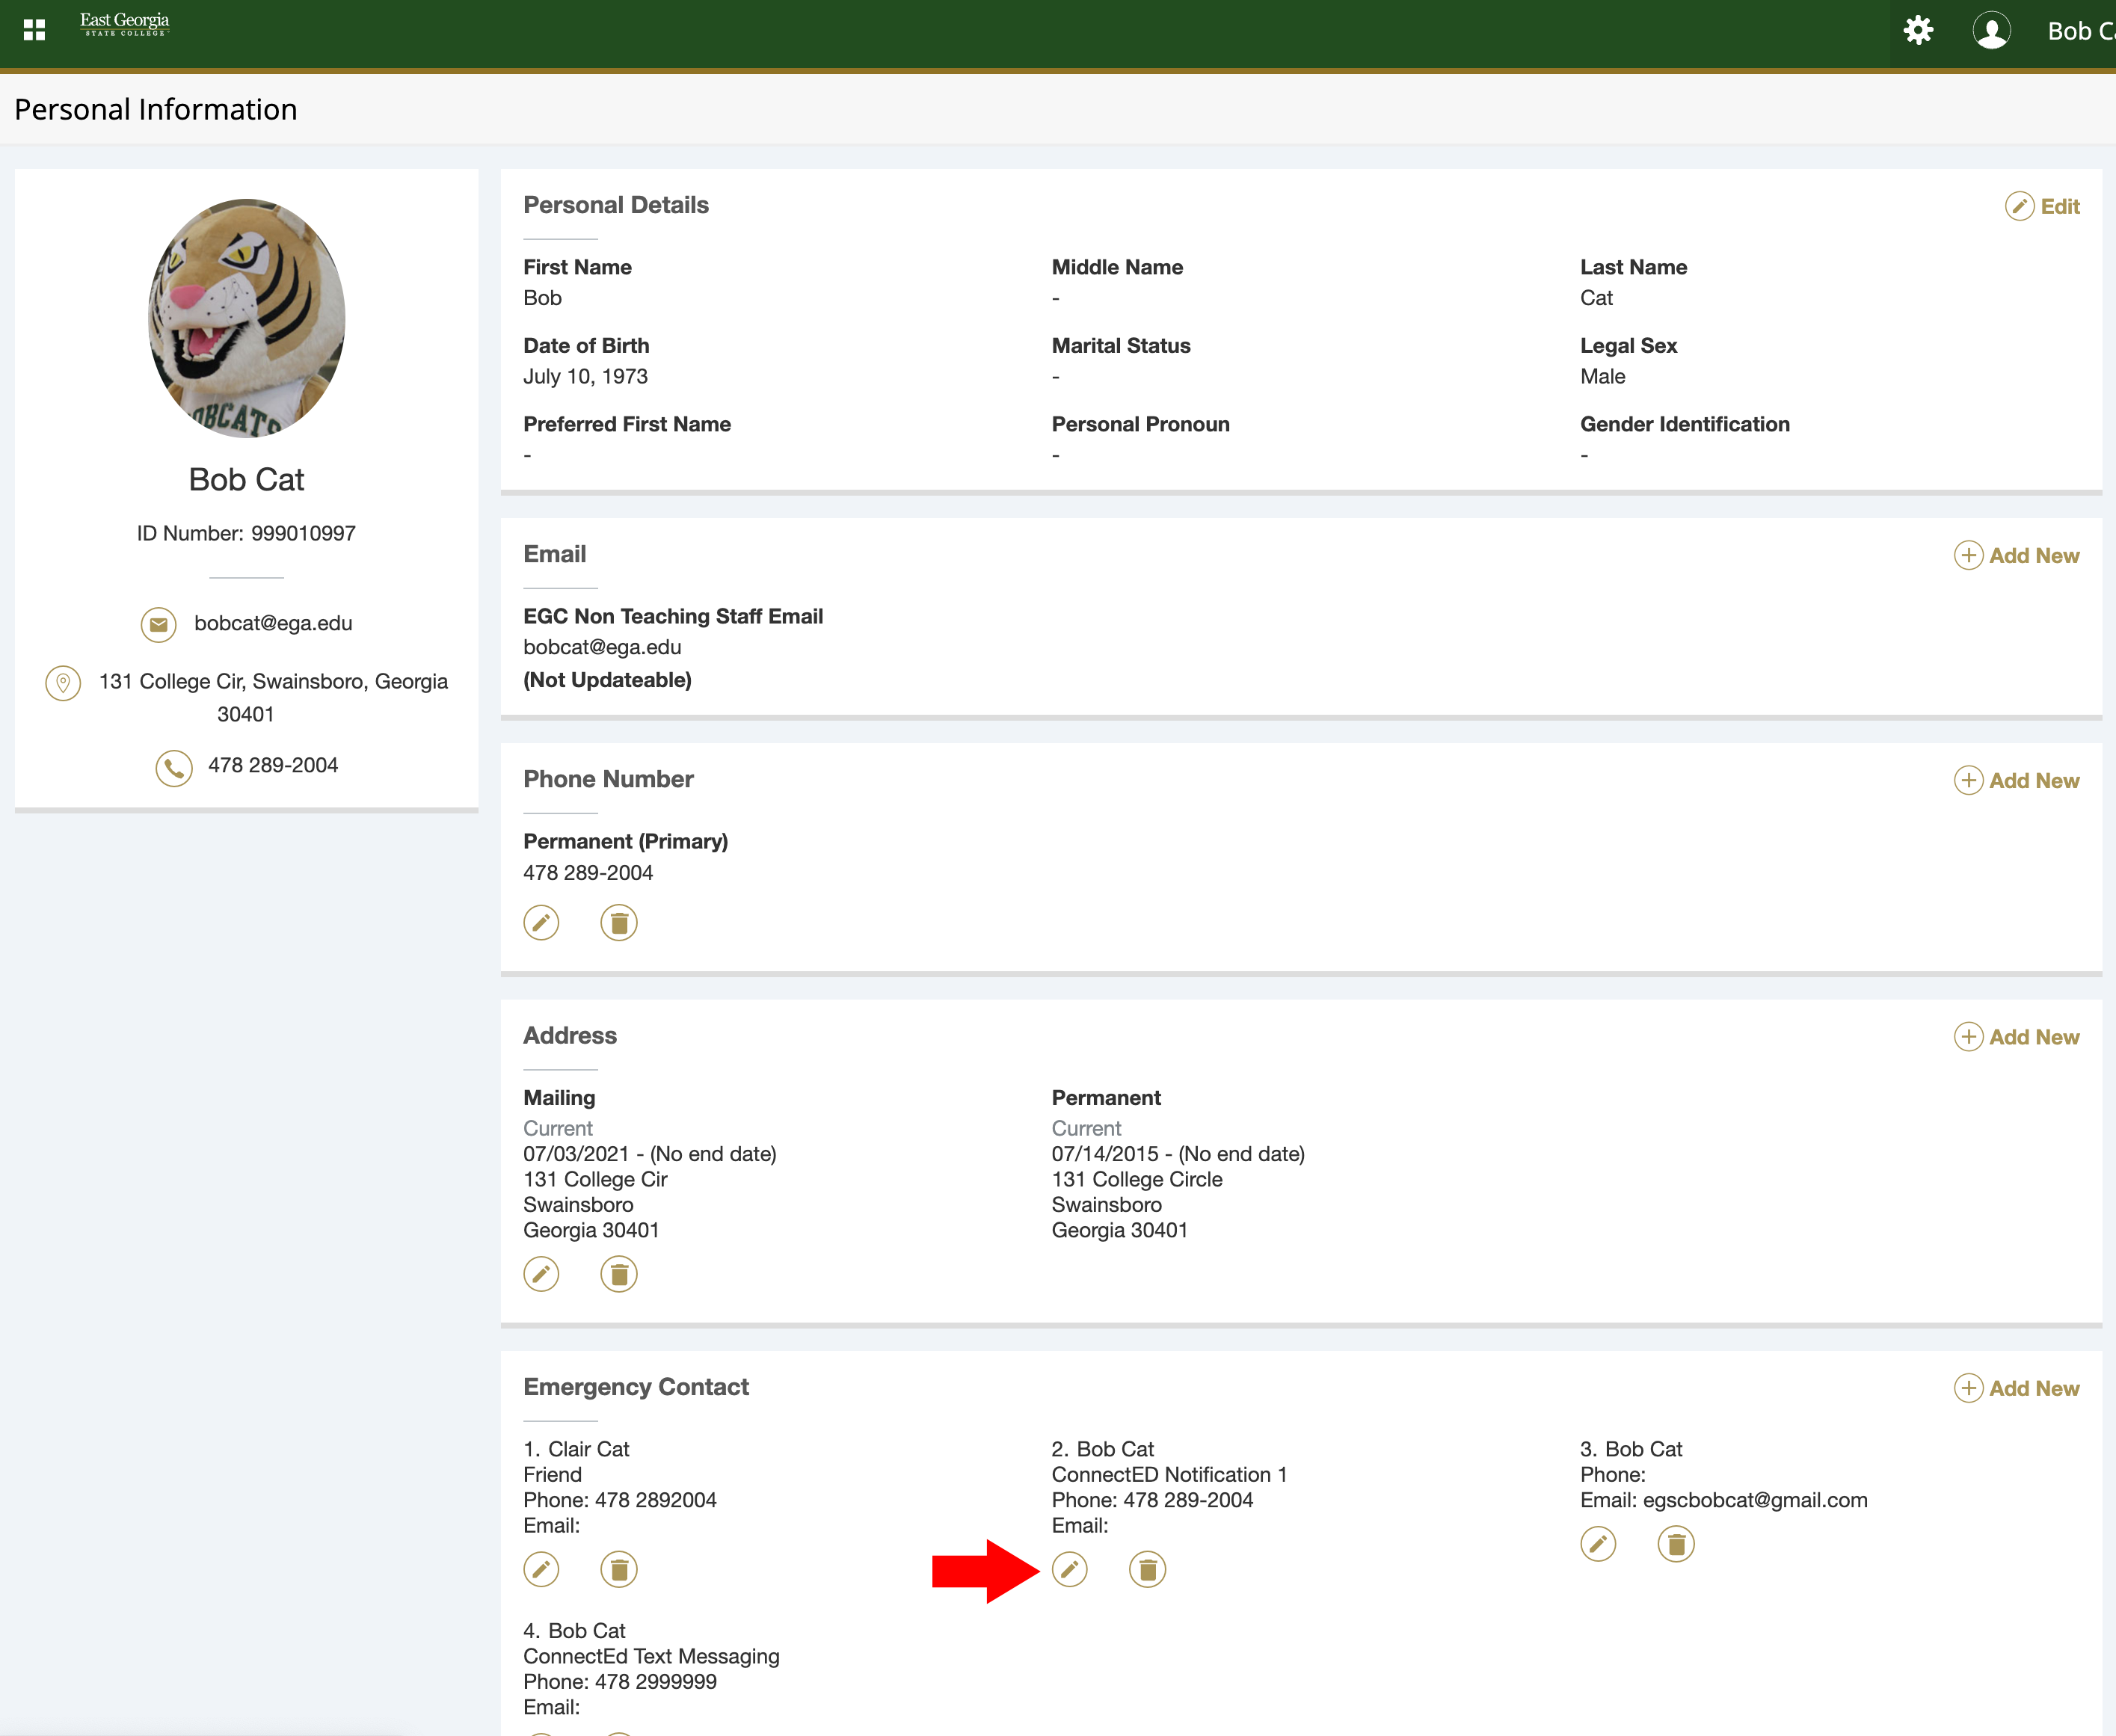2116x1736 pixels.
Task: Click Edit in Personal Details
Action: click(2042, 206)
